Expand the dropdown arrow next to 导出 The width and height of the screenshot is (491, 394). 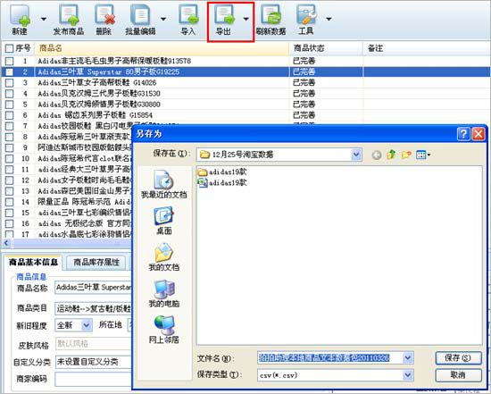click(246, 19)
